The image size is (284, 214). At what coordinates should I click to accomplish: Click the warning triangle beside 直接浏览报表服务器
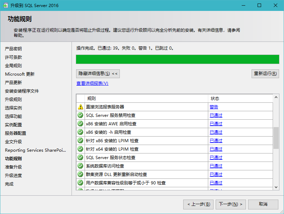80,107
